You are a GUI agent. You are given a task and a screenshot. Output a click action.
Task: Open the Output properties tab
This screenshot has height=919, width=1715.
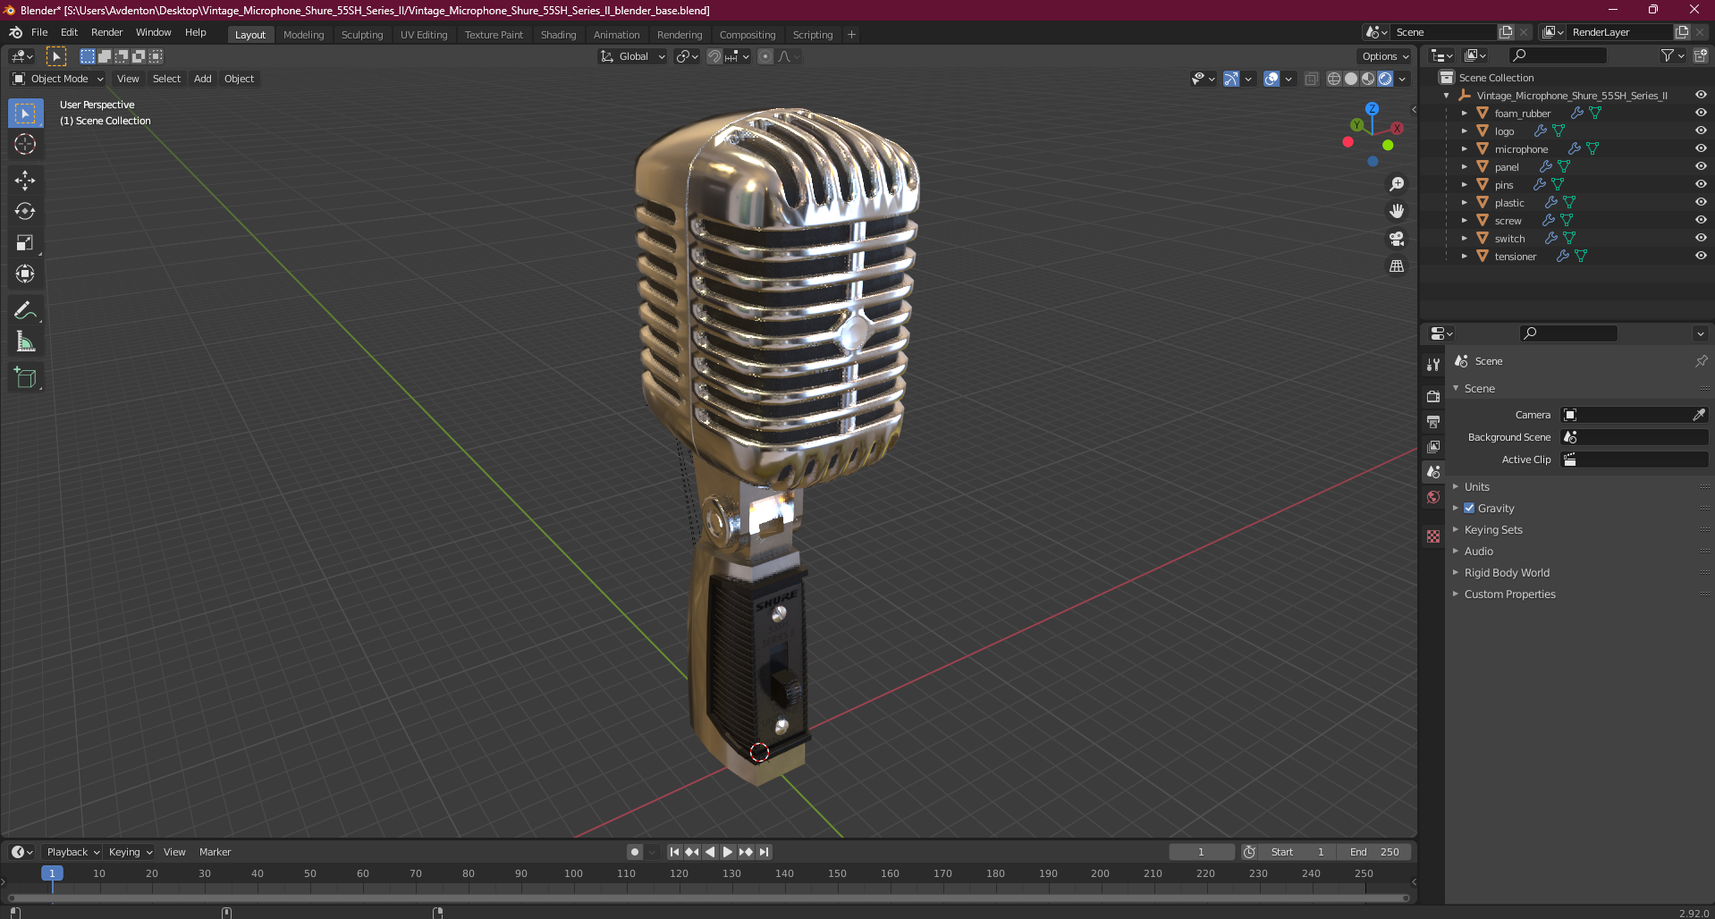click(1433, 421)
